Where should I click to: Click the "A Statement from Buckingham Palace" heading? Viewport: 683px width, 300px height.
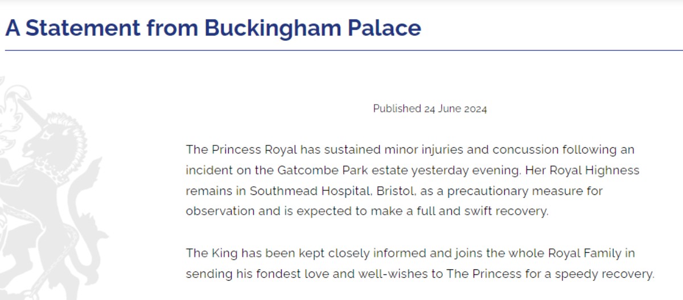point(213,28)
